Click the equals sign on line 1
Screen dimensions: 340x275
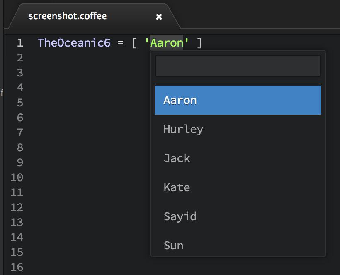[x=120, y=43]
